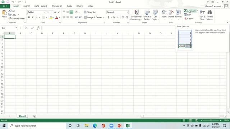The image size is (230, 129).
Task: Align text to the right
Action: coord(71,17)
